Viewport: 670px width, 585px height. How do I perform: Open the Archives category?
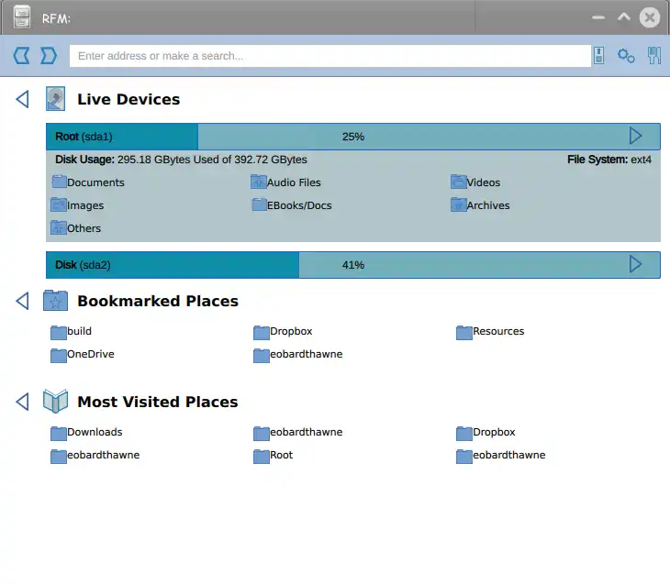[480, 205]
